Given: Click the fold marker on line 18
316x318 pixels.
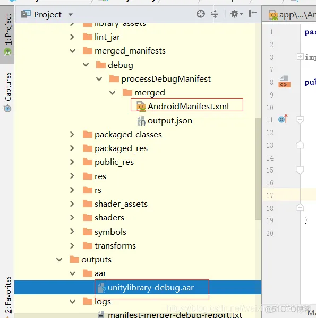Looking at the screenshot, I should point(300,207).
